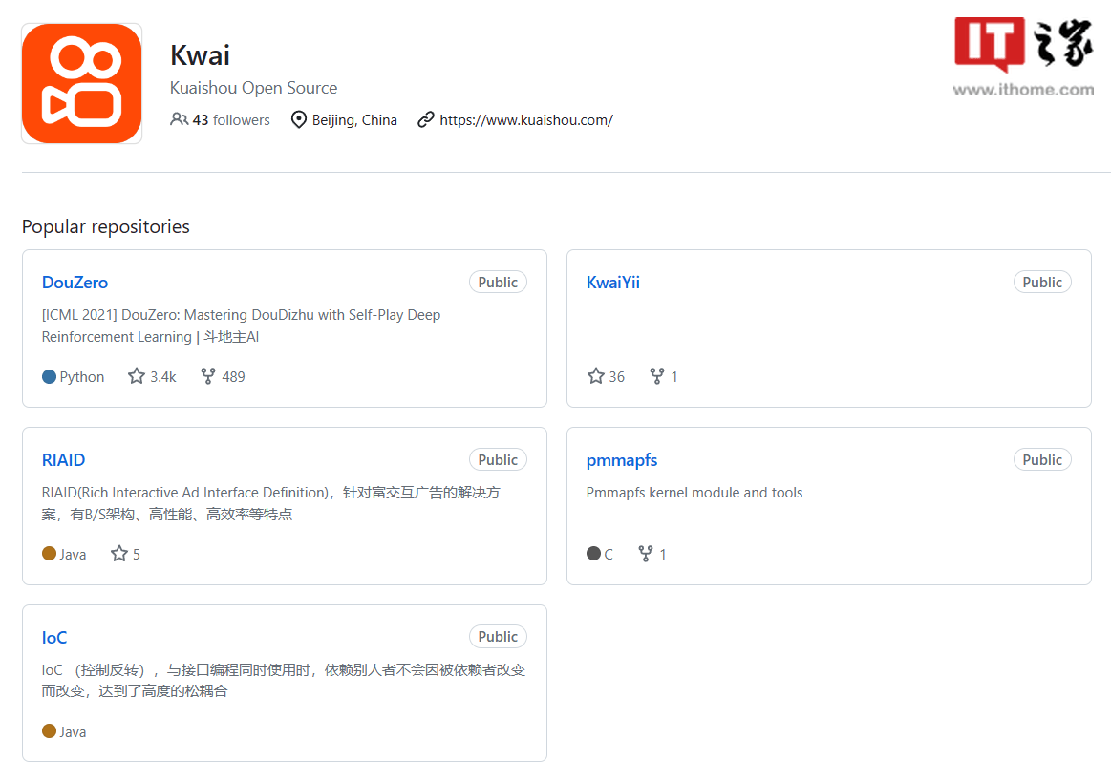
Task: Click the fork icon on KwaiYii repository
Action: click(x=657, y=376)
